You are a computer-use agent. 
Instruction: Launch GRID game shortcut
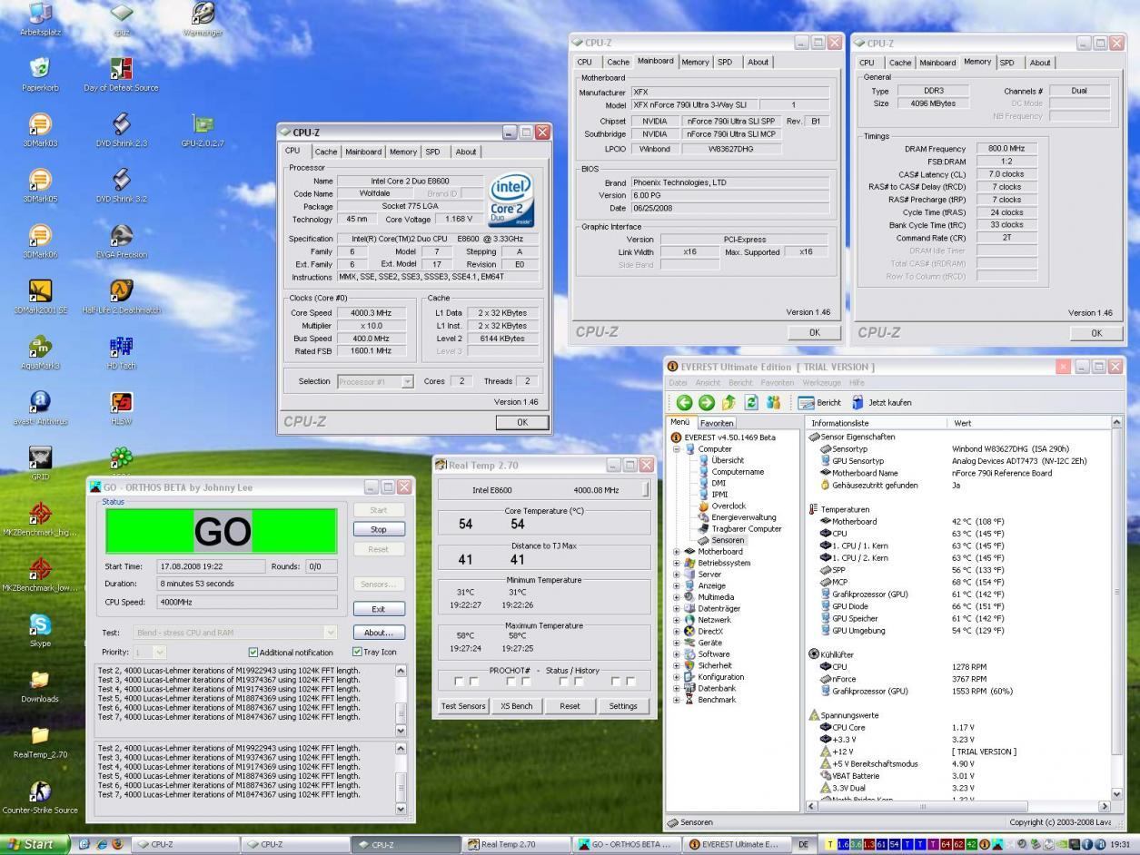click(x=40, y=463)
